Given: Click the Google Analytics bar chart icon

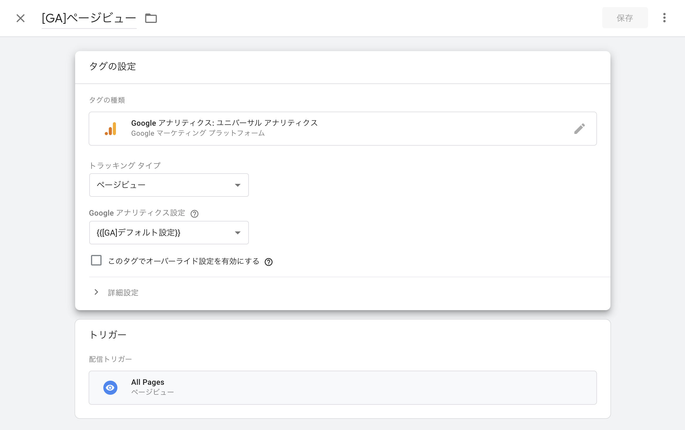Looking at the screenshot, I should pyautogui.click(x=111, y=129).
